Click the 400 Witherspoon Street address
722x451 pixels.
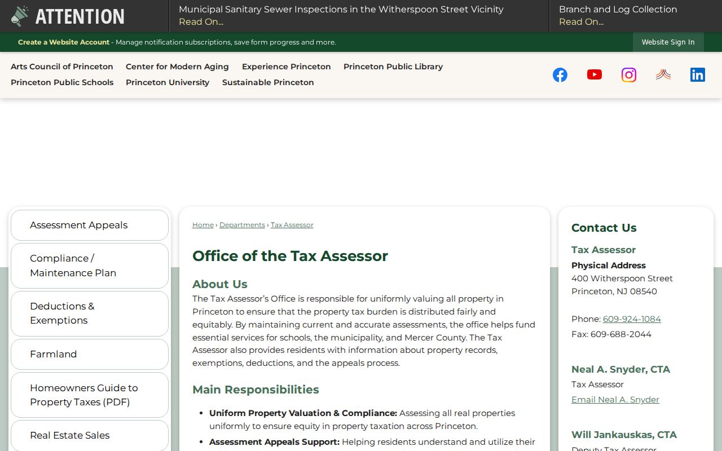coord(622,278)
